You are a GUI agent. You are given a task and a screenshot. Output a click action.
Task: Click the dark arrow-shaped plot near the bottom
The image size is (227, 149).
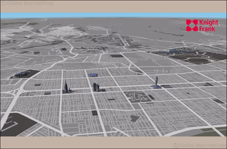135,118
